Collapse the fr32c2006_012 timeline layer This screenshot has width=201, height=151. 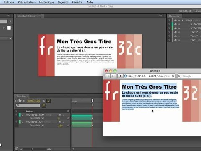22,115
